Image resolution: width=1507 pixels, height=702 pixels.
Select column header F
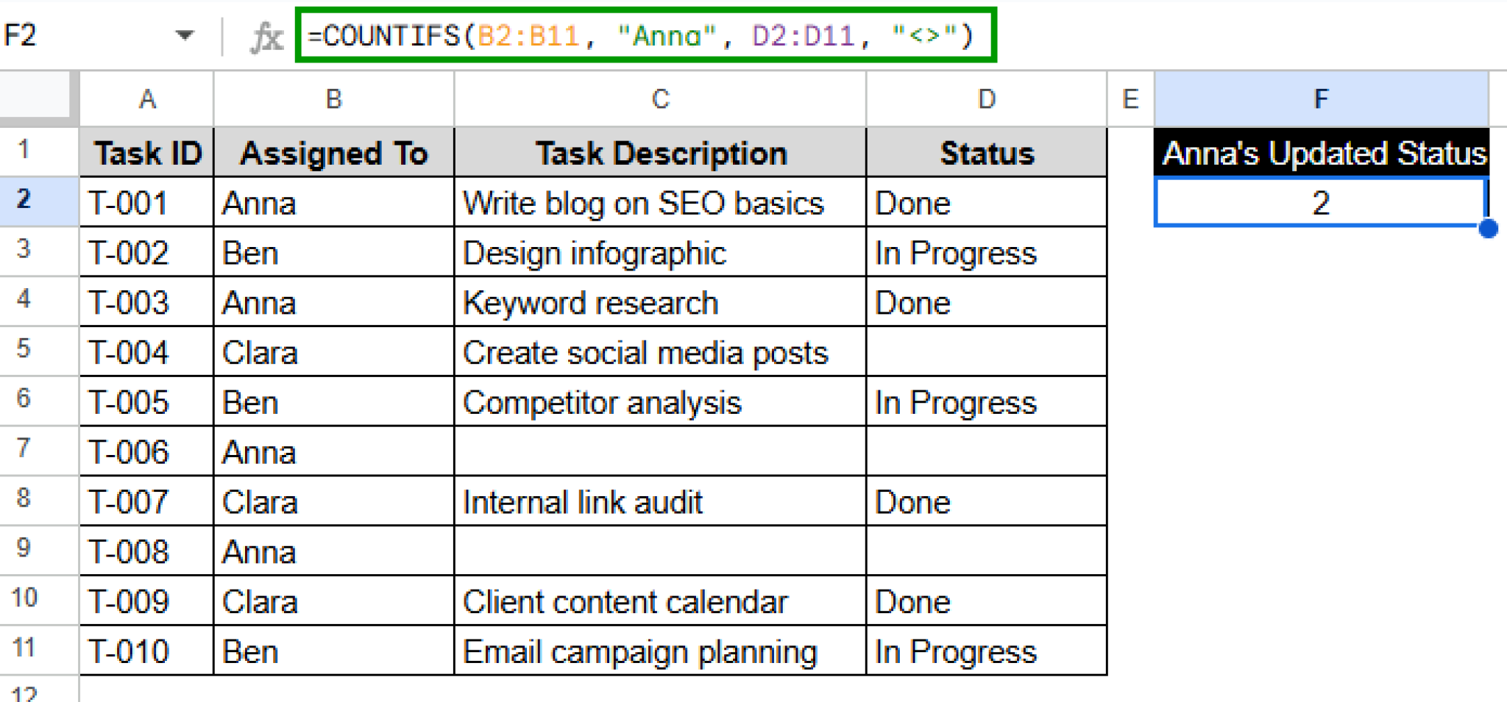click(1321, 99)
